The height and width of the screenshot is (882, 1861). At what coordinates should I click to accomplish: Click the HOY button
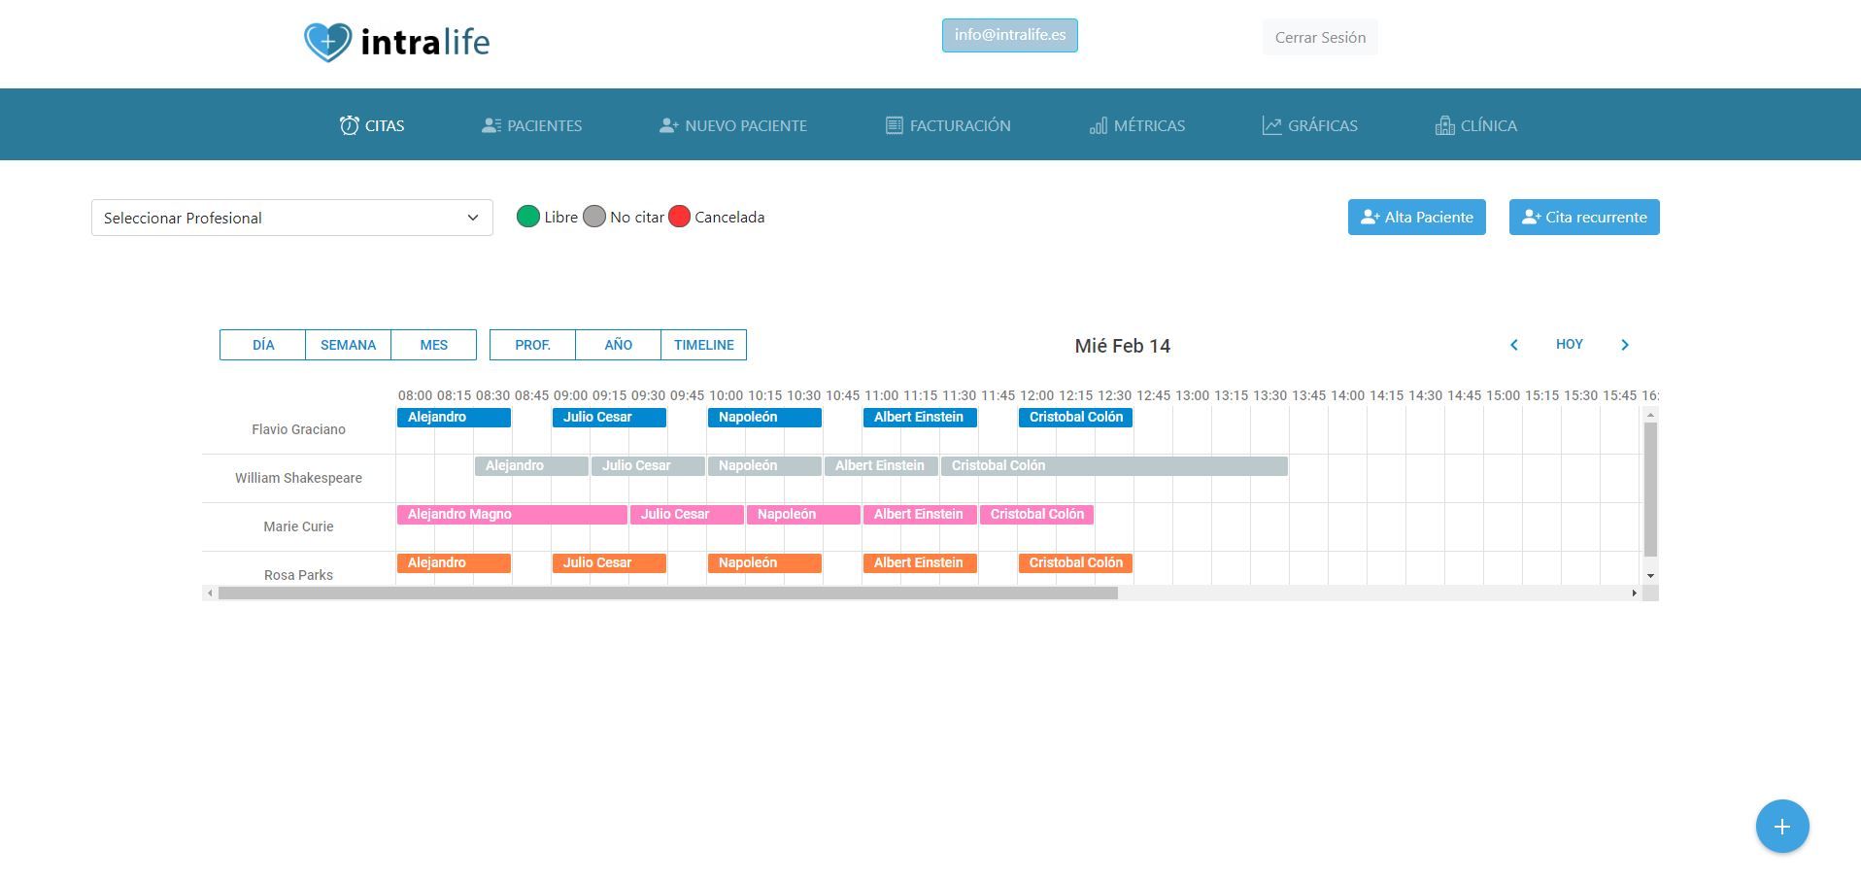1570,345
